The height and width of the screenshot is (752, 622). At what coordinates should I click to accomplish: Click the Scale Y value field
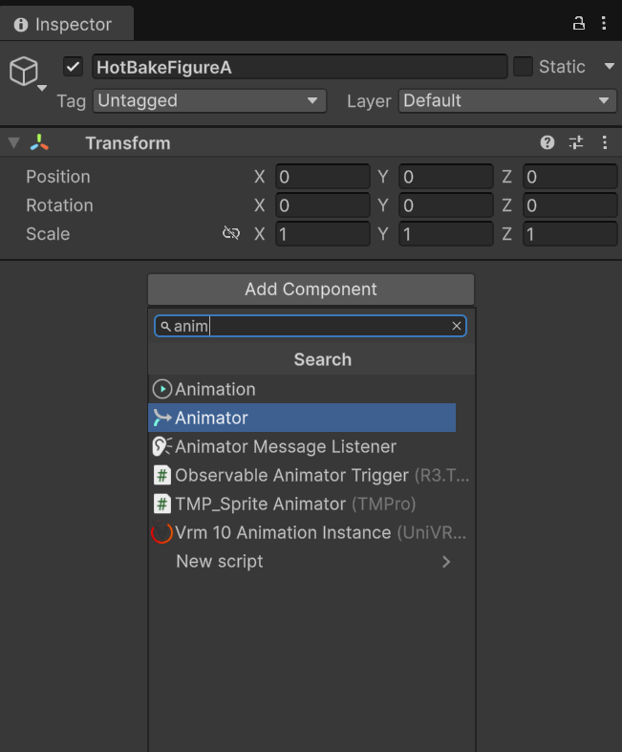tap(446, 234)
